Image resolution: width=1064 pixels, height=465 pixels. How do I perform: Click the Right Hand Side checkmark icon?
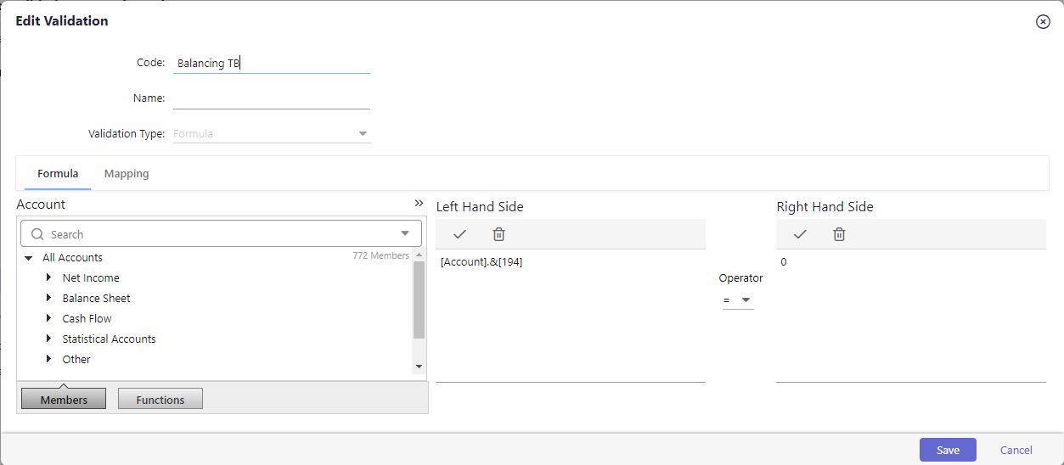point(800,234)
